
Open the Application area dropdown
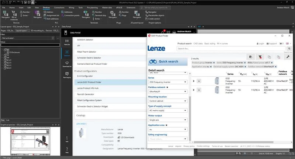[168, 129]
